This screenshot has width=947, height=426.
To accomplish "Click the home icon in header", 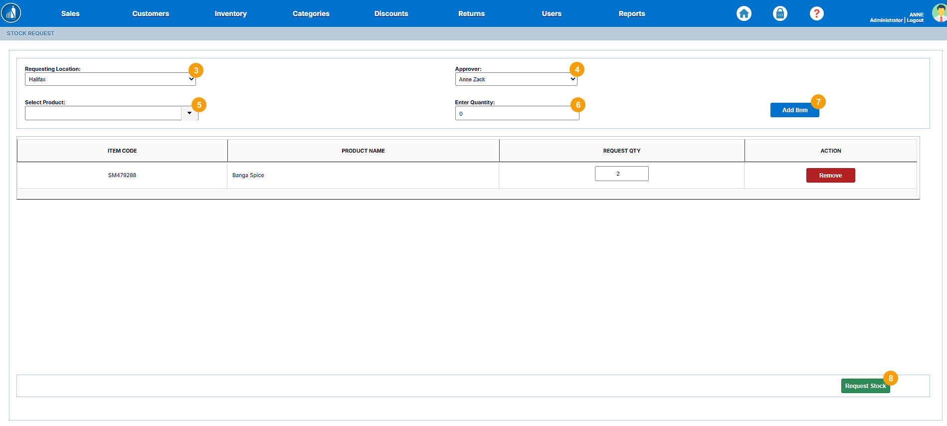I will click(744, 13).
